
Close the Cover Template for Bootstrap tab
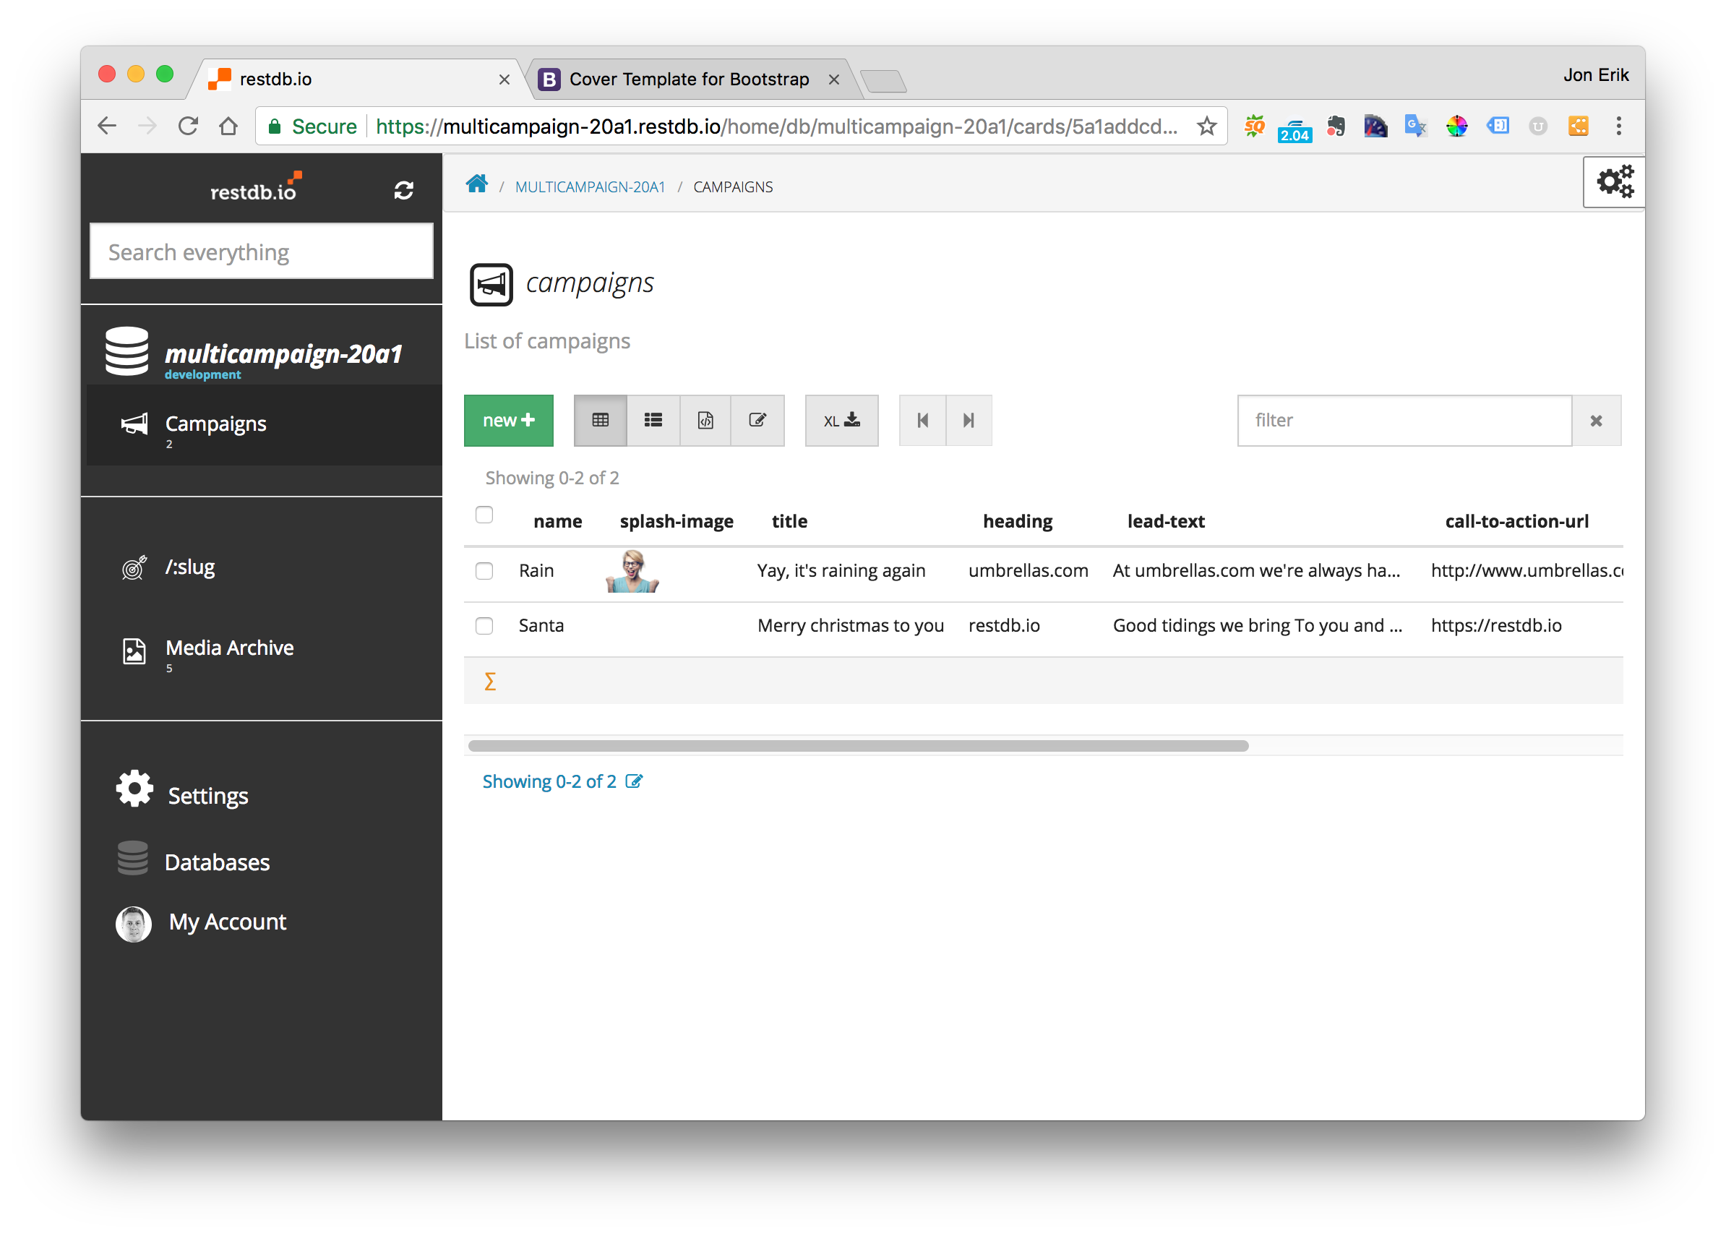click(834, 80)
